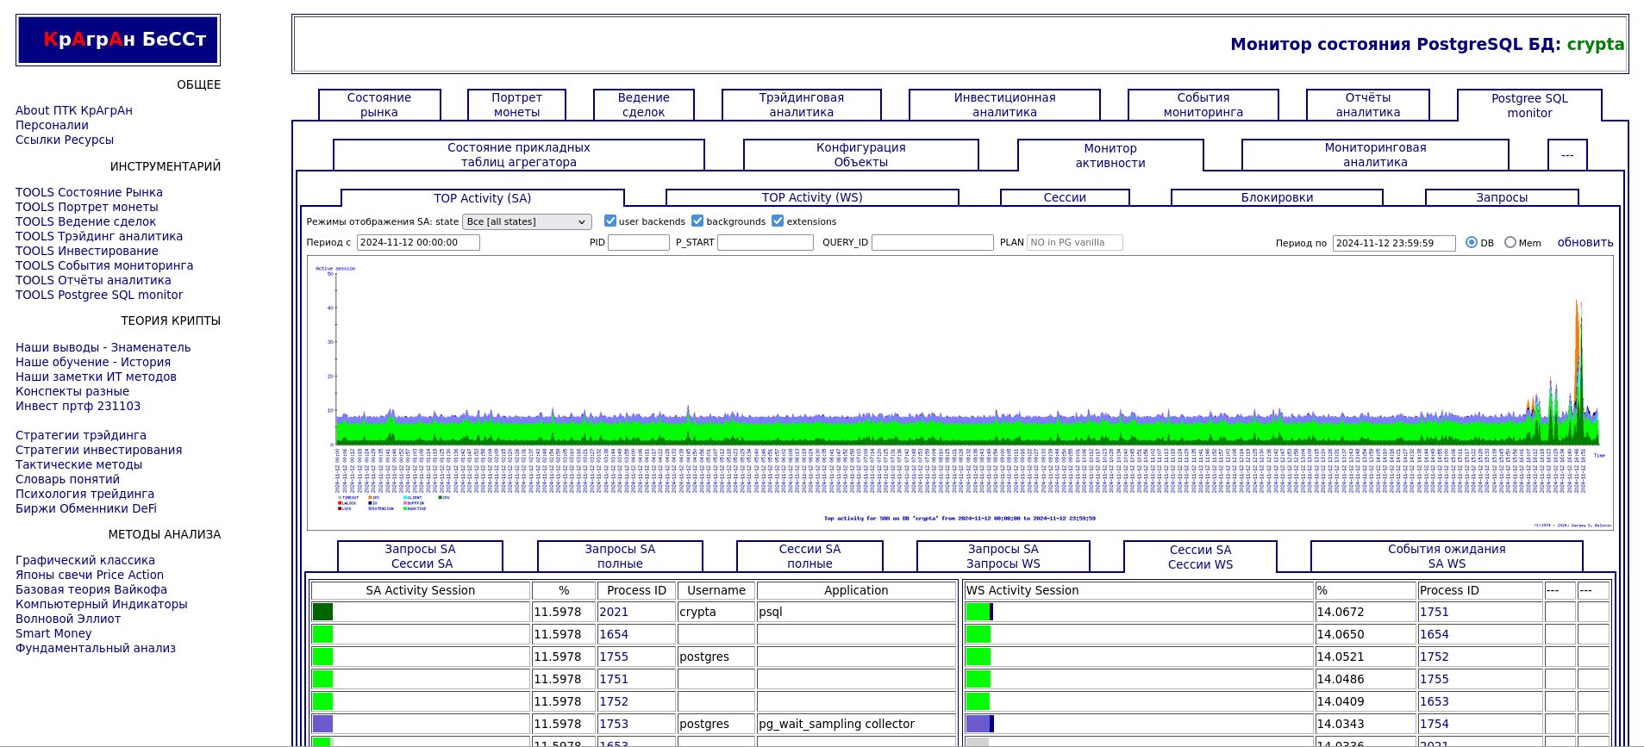Click the КрАгрАн БеССт logo banner
Viewport: 1644px width, 747px height.
[x=118, y=40]
